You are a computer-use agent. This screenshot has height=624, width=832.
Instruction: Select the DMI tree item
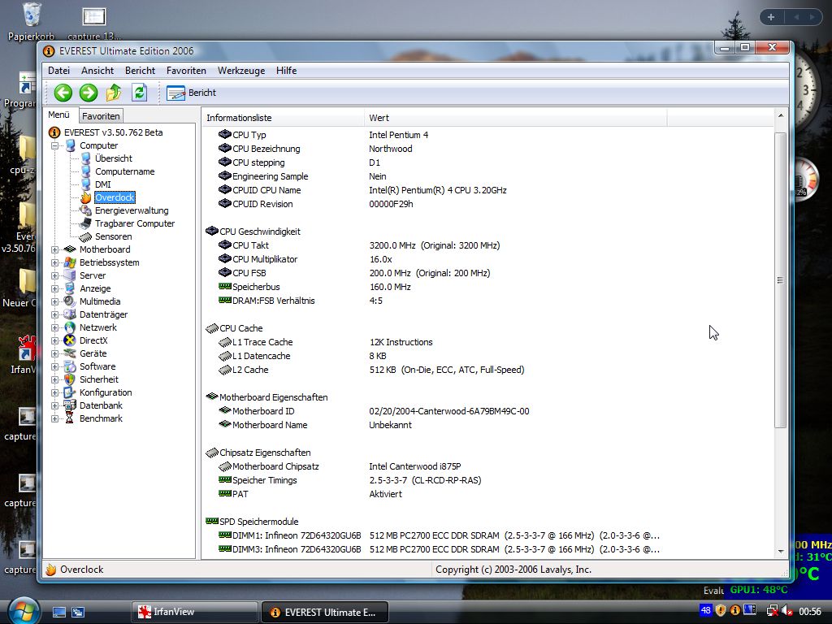103,184
